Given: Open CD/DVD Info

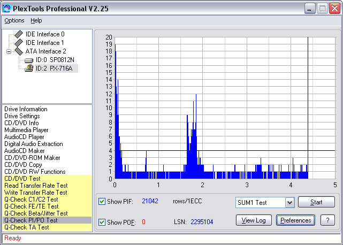Looking at the screenshot, I should click(21, 123).
